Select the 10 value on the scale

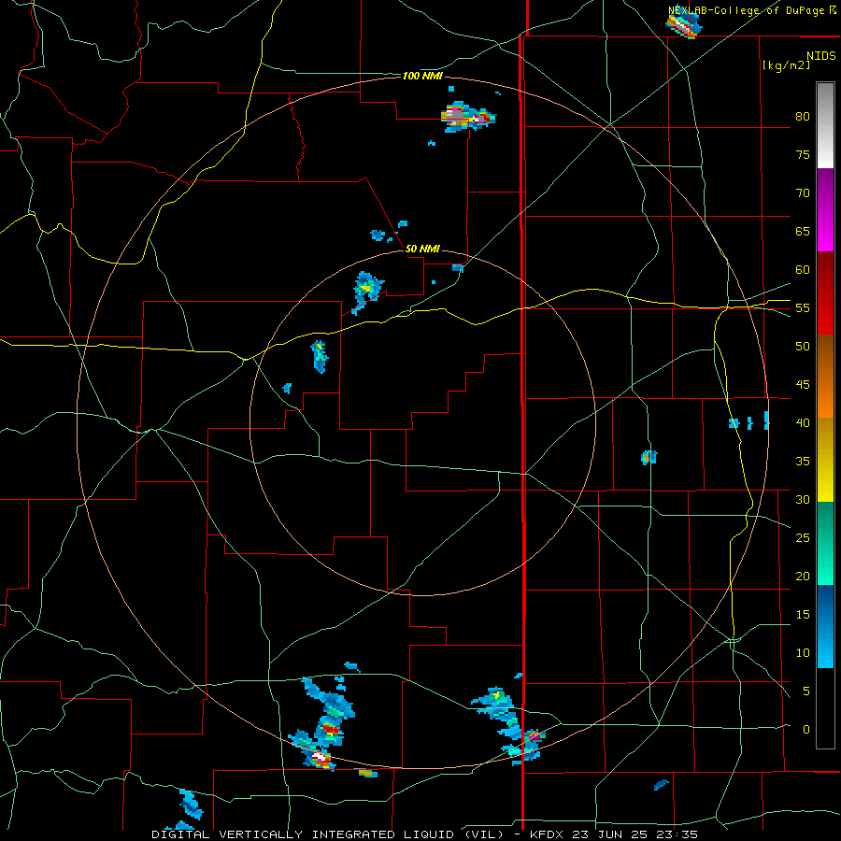point(803,653)
